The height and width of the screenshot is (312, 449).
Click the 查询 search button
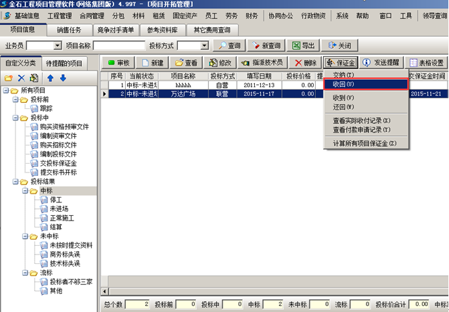coord(229,45)
